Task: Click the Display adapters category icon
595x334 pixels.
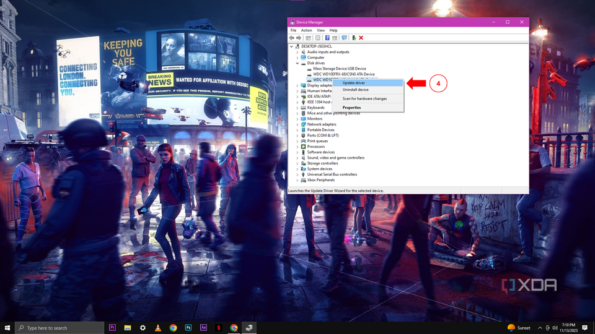Action: pyautogui.click(x=303, y=85)
